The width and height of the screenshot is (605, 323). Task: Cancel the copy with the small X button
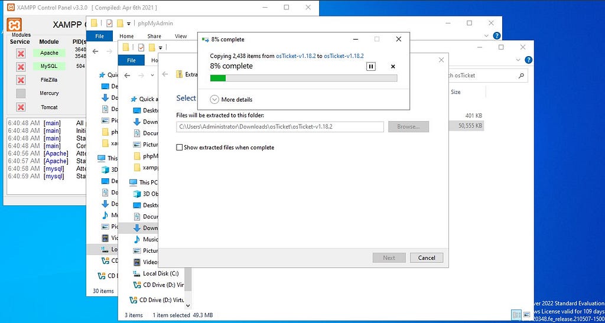pyautogui.click(x=393, y=67)
